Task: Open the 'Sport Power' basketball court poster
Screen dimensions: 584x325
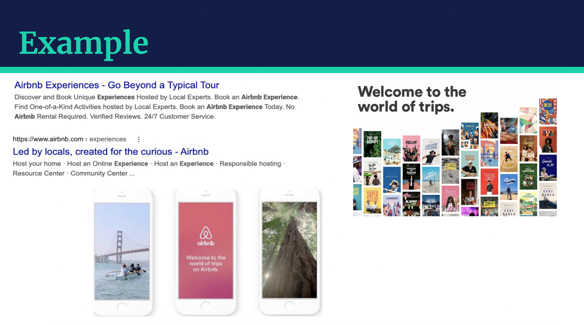Action: tap(509, 159)
